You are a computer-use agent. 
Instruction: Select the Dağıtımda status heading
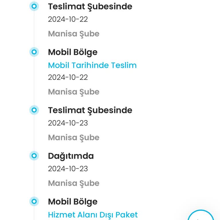click(71, 156)
